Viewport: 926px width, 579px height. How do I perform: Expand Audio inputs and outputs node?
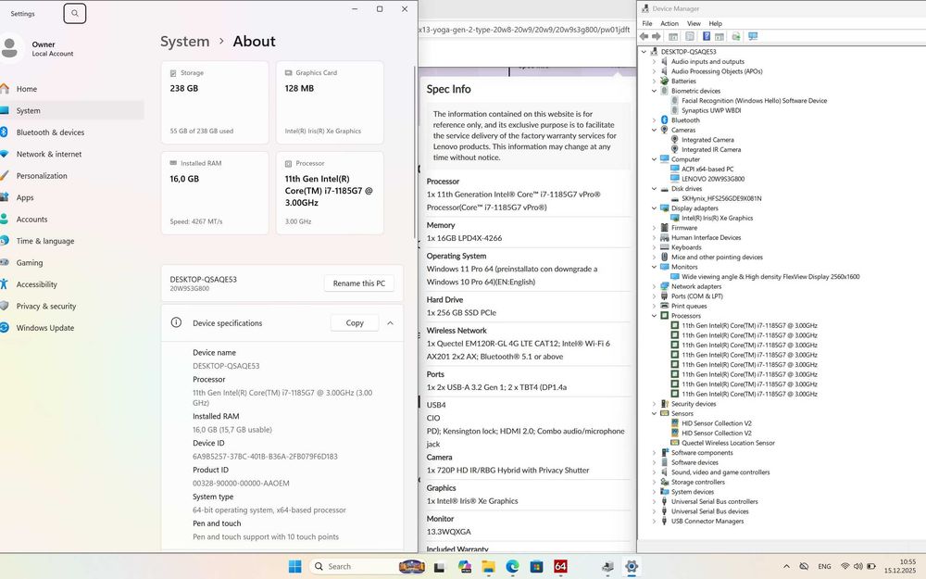click(x=654, y=61)
